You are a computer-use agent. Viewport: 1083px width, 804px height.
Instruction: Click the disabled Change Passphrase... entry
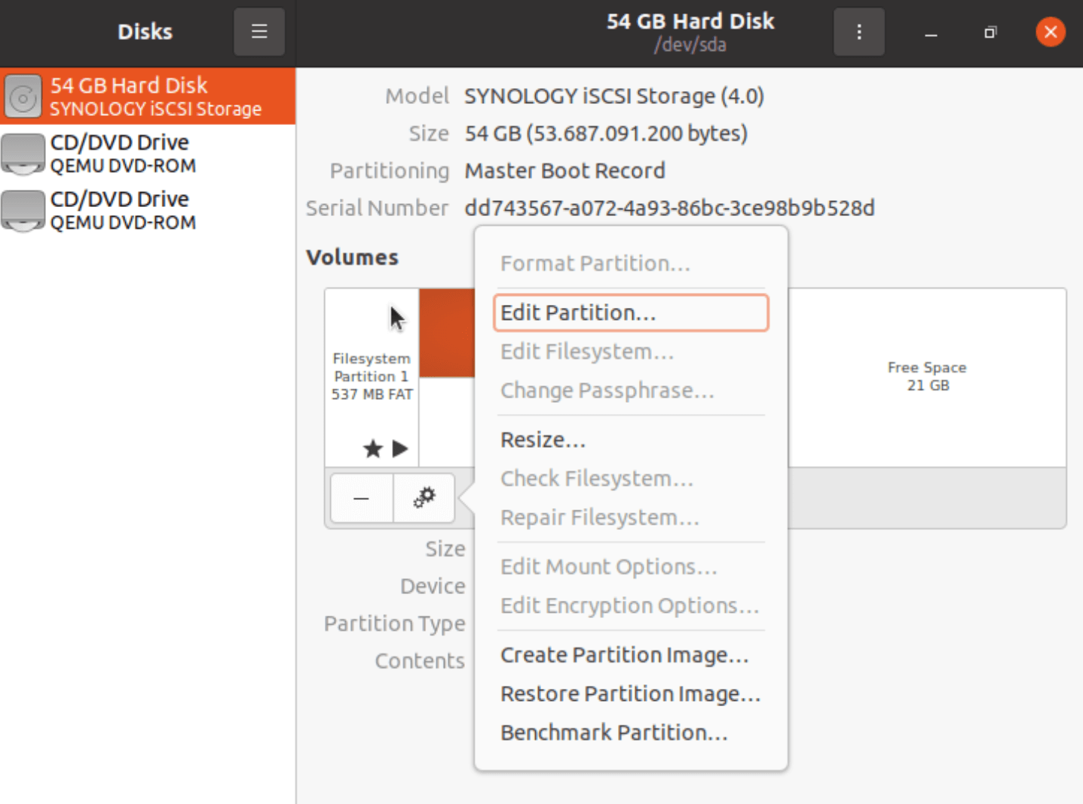(x=631, y=391)
